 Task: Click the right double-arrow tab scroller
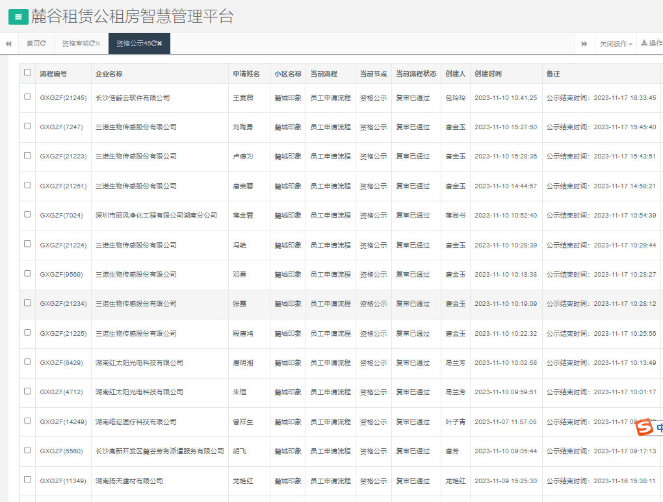[x=584, y=44]
